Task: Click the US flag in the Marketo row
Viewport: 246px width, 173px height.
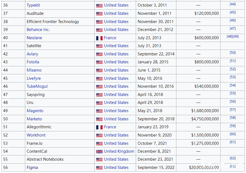Action: tap(99, 119)
